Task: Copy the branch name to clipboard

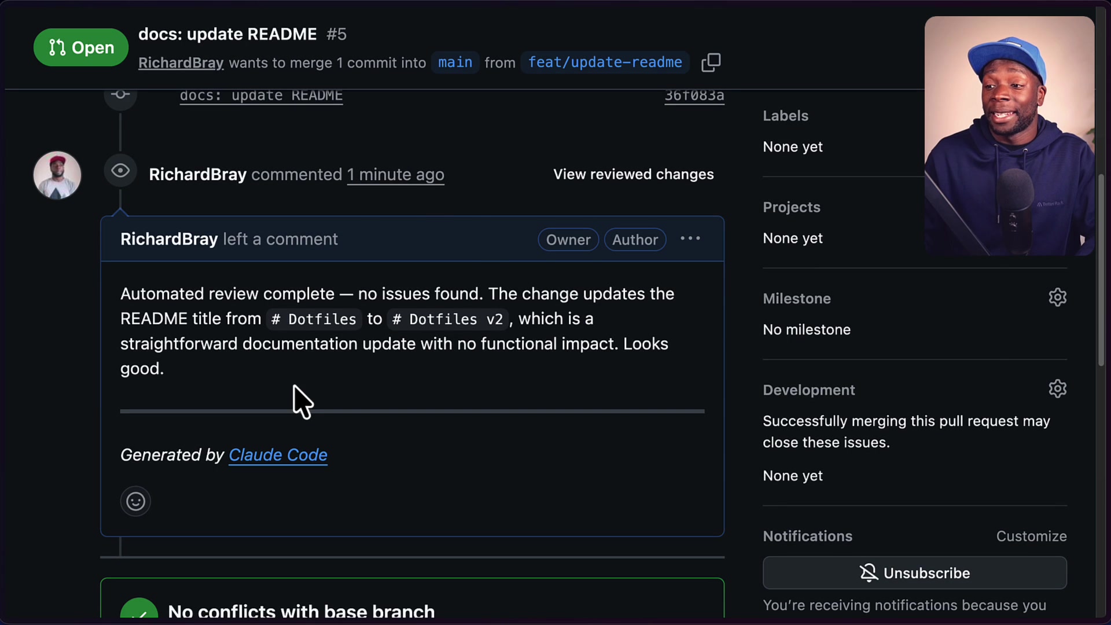Action: [711, 62]
